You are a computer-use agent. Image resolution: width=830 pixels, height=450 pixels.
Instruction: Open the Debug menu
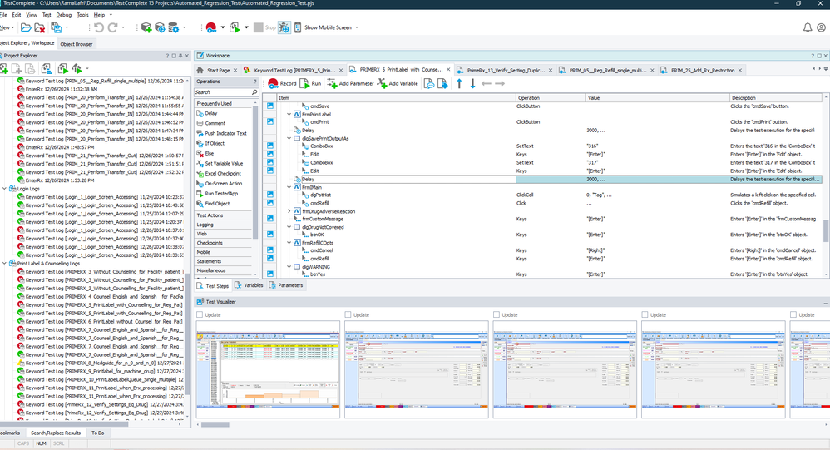tap(63, 15)
